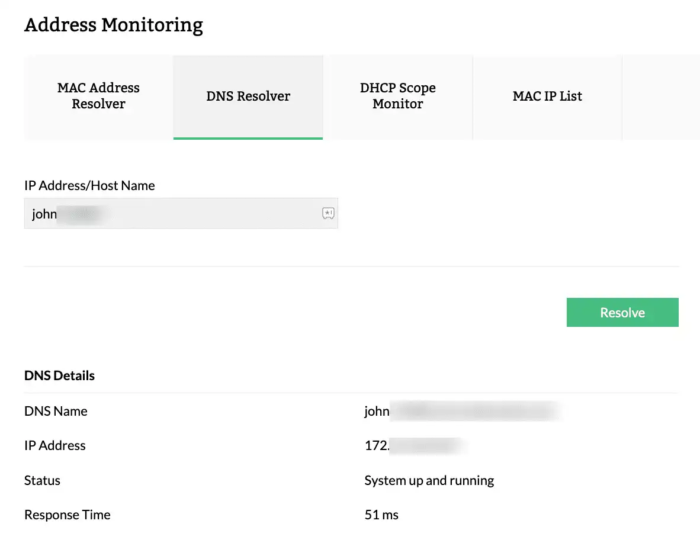Click the DNS Details section heading

click(59, 375)
